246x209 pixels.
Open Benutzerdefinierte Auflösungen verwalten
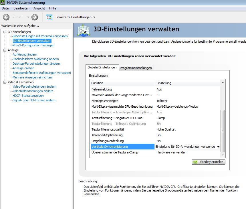point(41,73)
